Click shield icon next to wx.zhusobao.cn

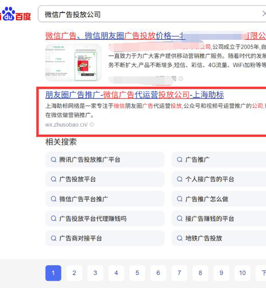(x=92, y=125)
